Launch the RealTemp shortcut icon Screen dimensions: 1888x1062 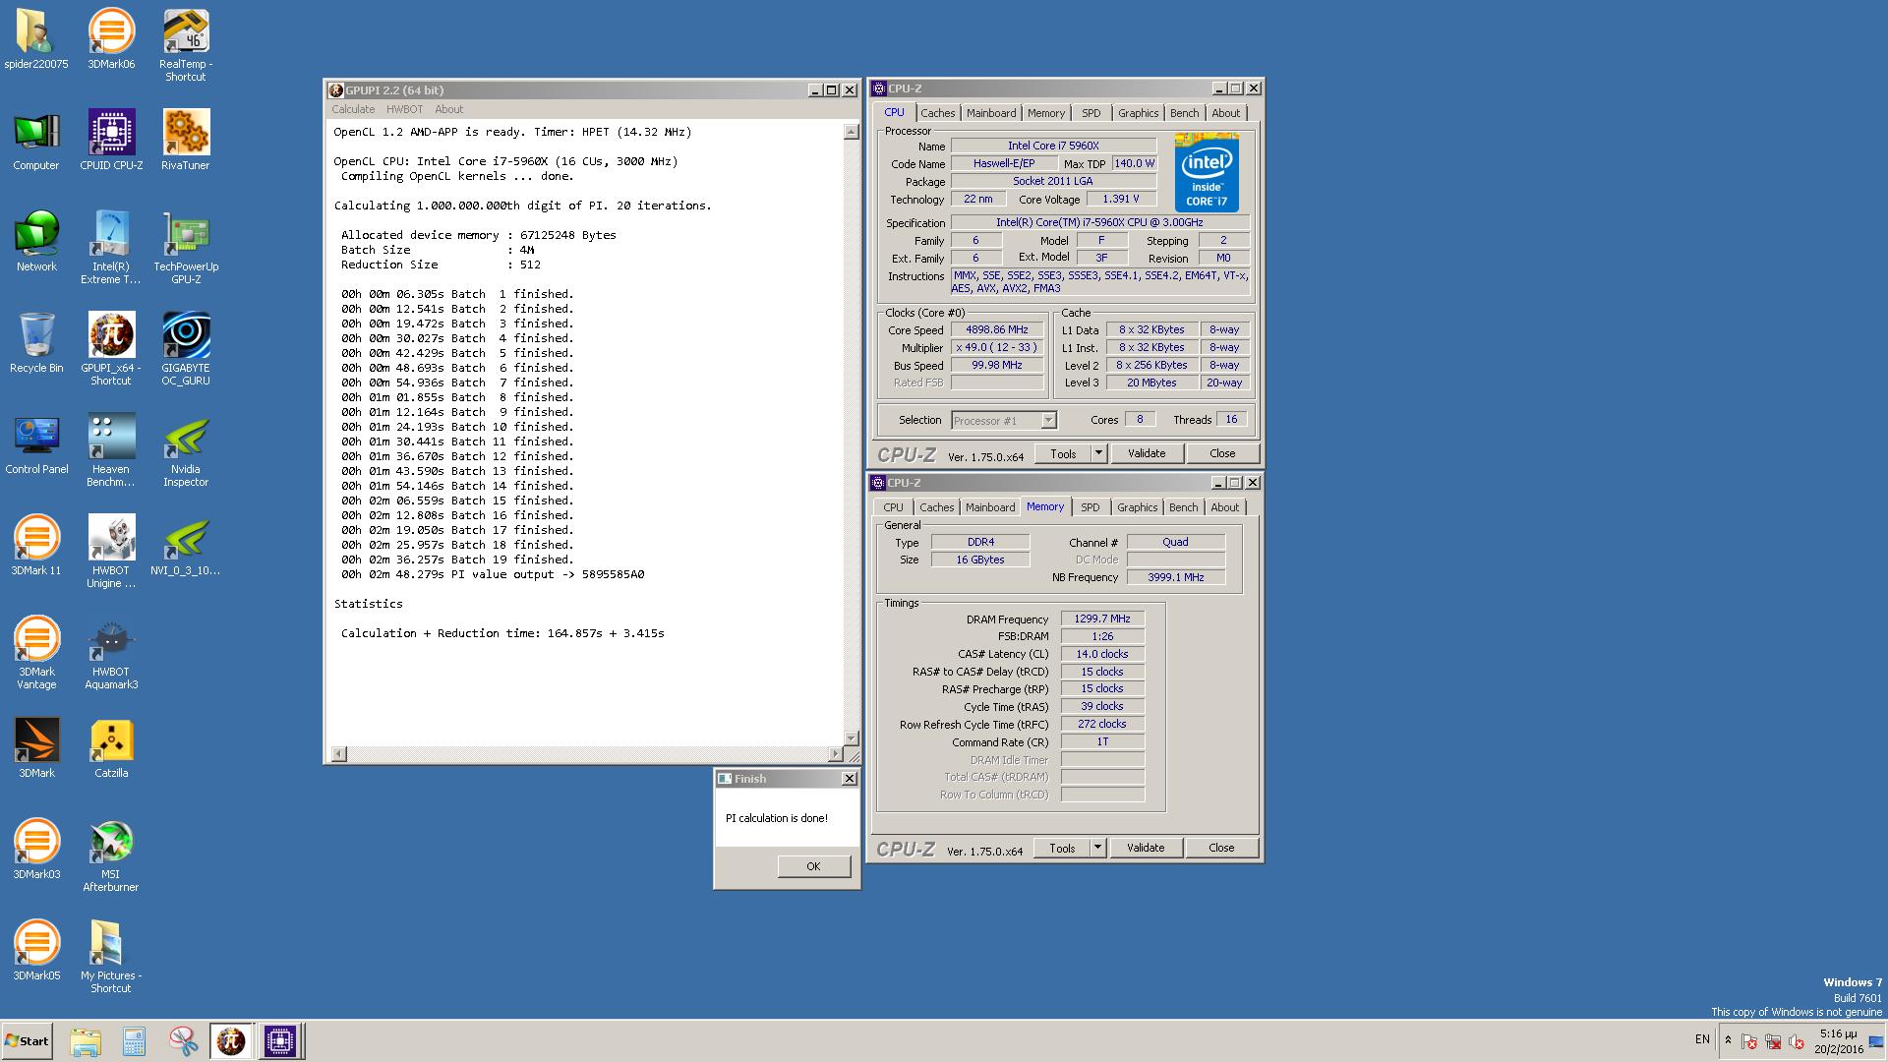click(x=186, y=45)
